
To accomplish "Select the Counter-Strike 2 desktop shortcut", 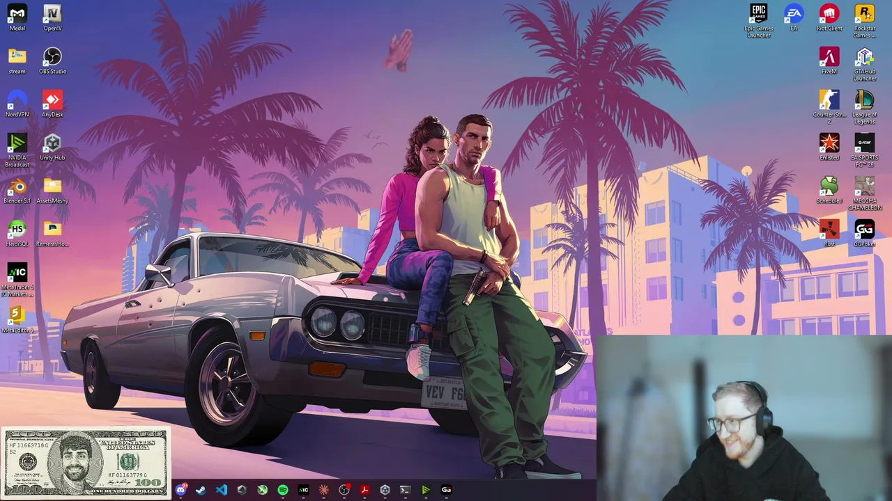I will tap(829, 108).
